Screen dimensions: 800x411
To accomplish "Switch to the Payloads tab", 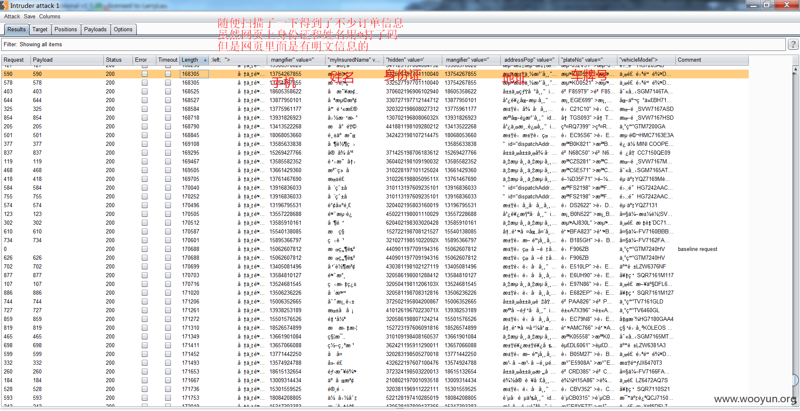I will [x=95, y=29].
